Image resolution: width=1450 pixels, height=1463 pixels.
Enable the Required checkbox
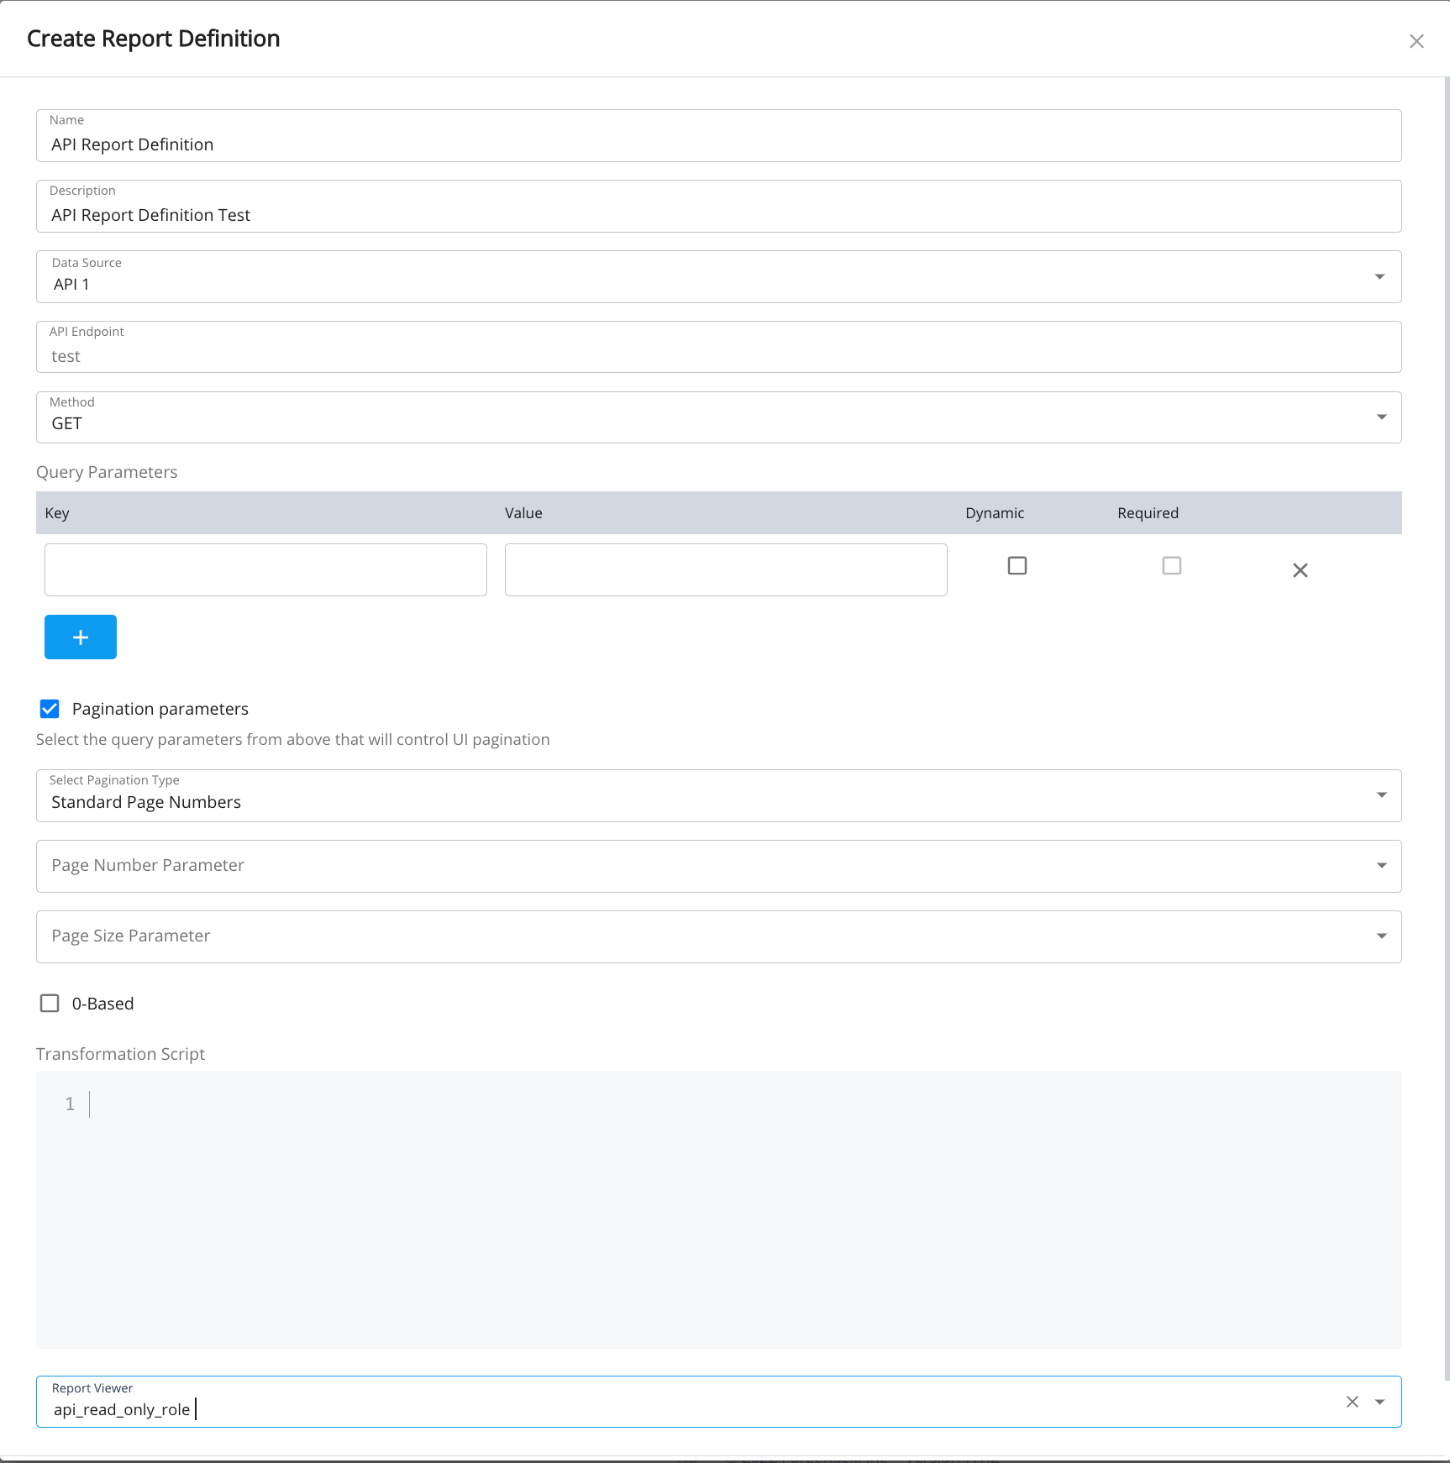coord(1172,565)
